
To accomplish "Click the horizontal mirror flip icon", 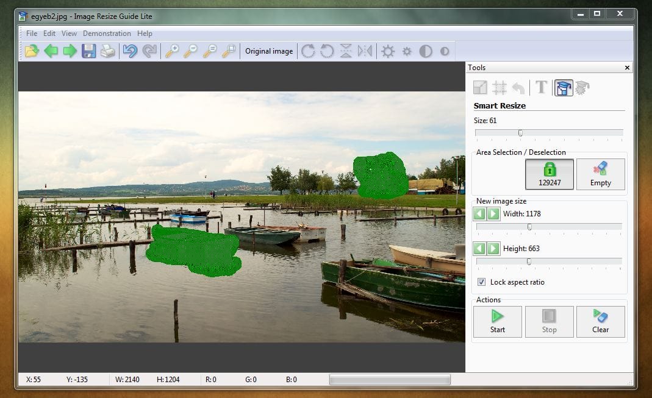I will click(365, 51).
